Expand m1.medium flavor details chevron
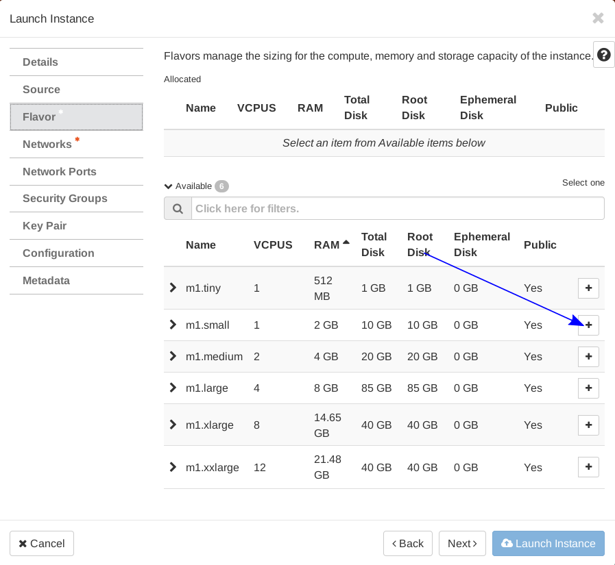Viewport: 615px width, 565px height. click(173, 357)
